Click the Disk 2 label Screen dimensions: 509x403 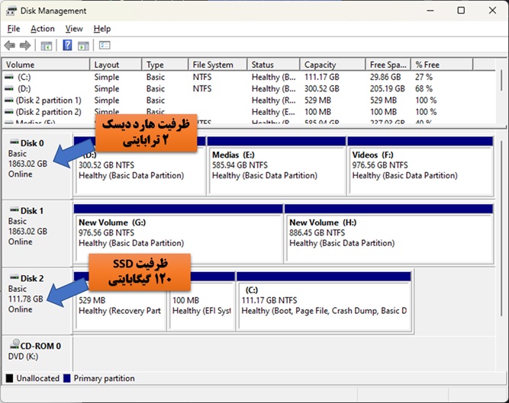(x=32, y=279)
